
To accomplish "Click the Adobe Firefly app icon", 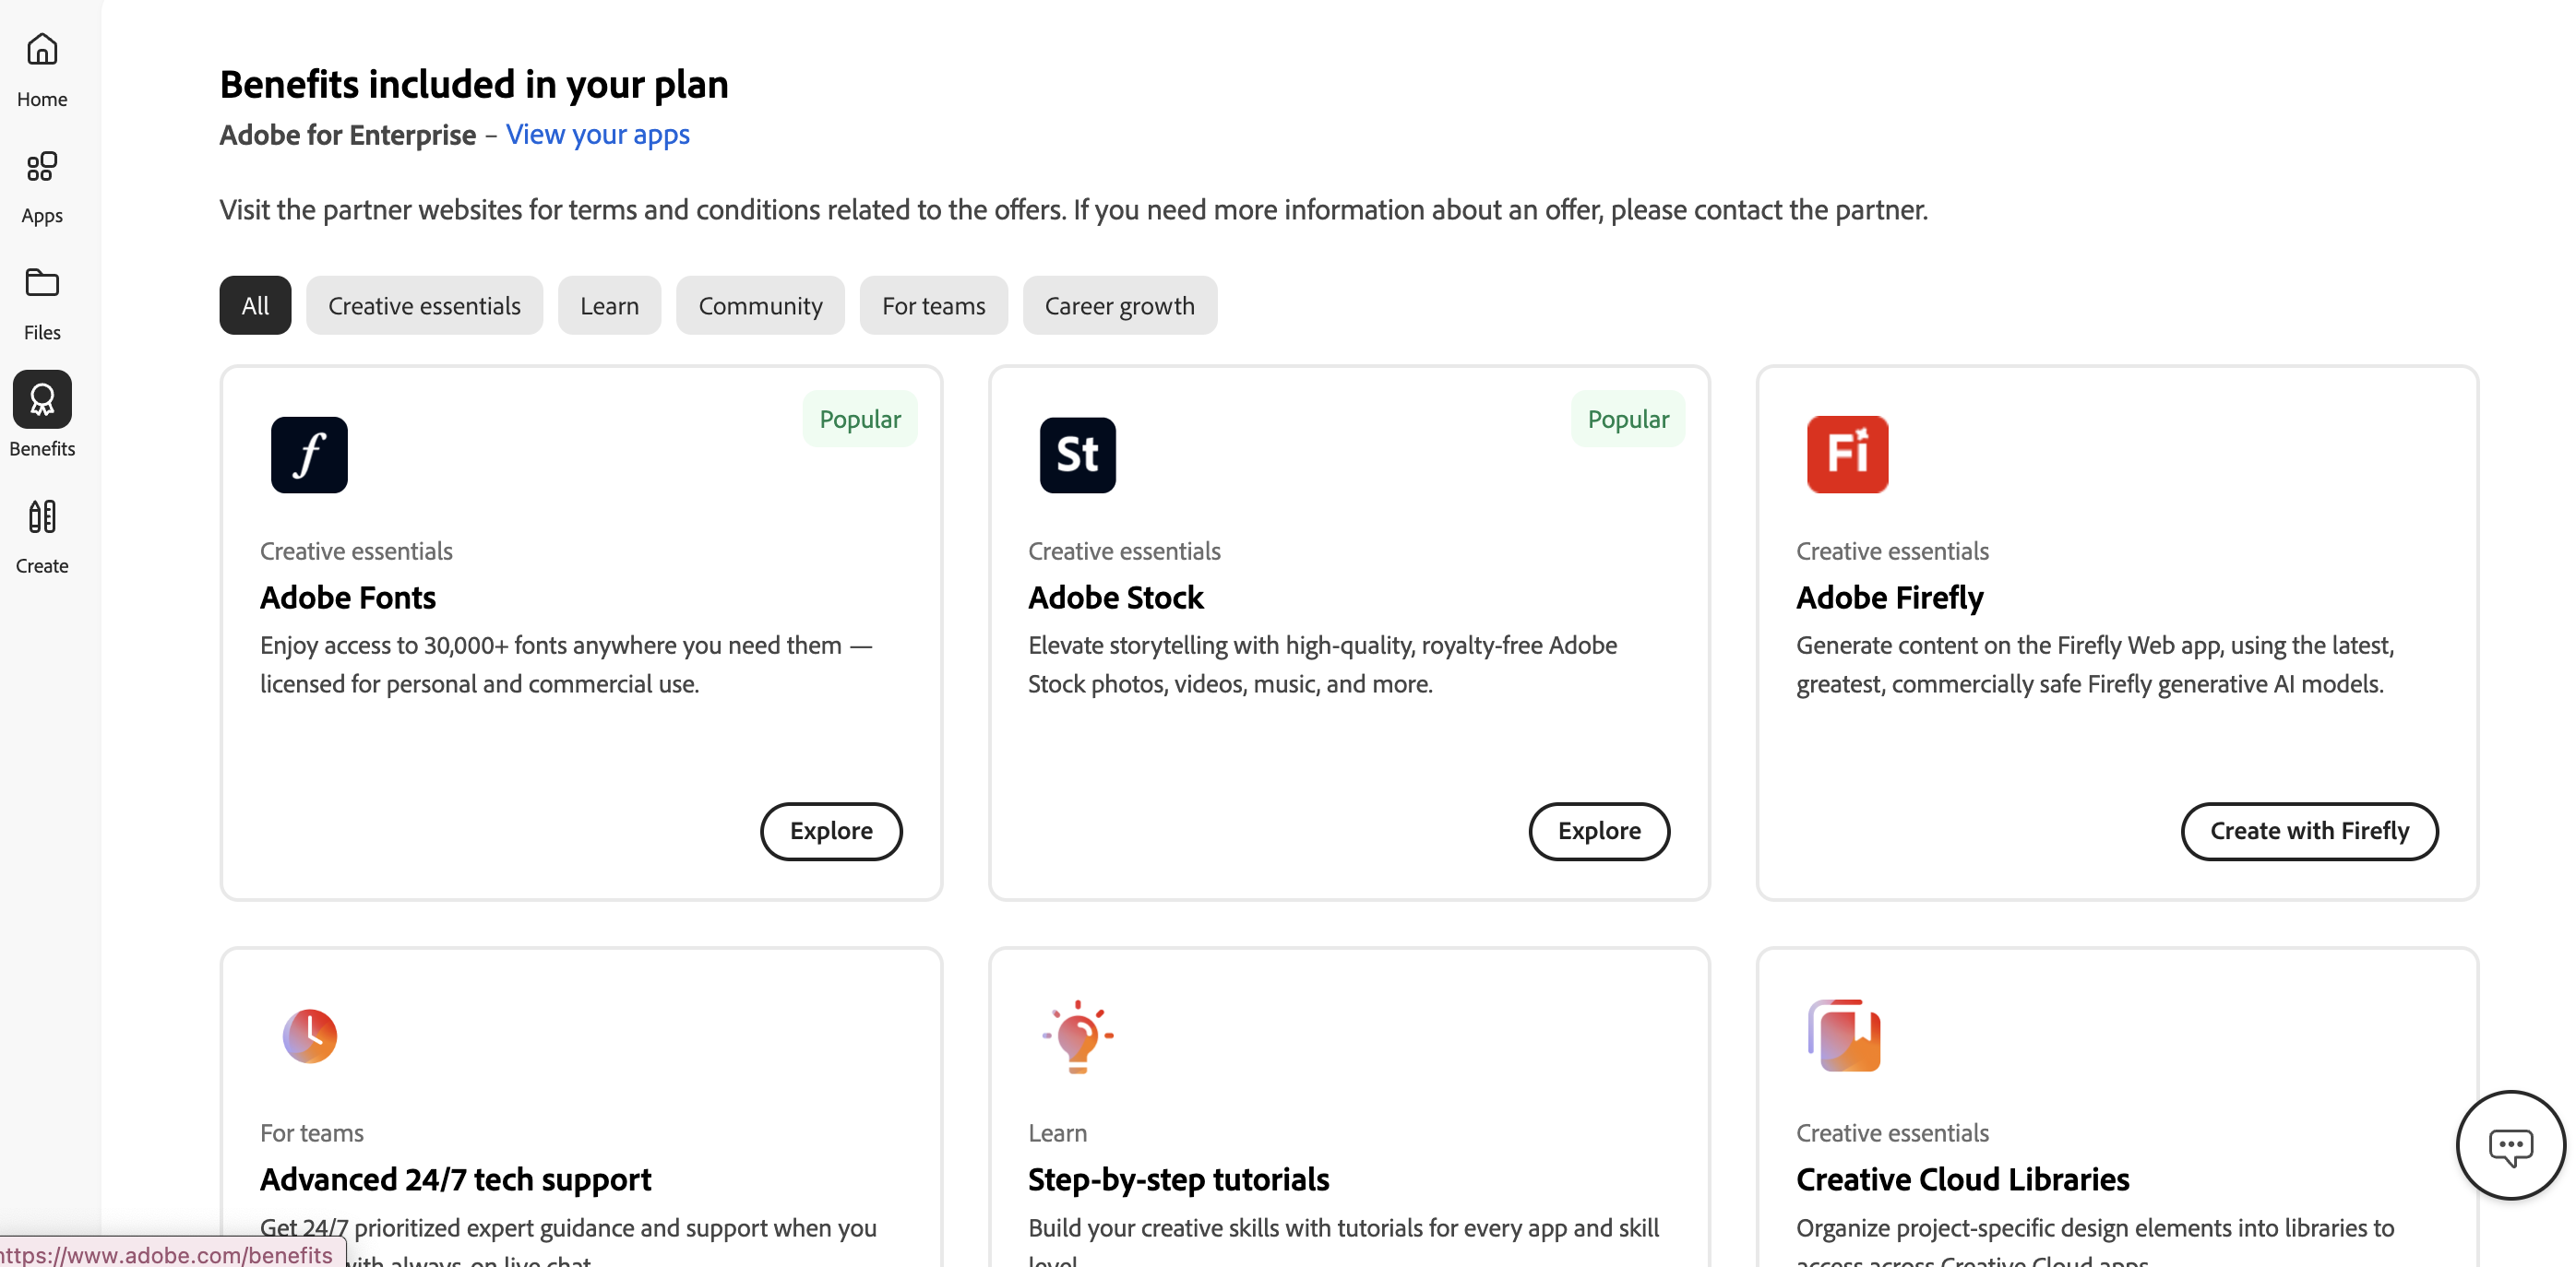I will pyautogui.click(x=1846, y=455).
